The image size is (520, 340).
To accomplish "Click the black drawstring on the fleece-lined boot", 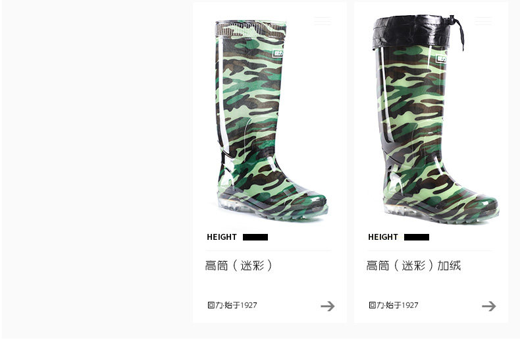I will tap(457, 30).
